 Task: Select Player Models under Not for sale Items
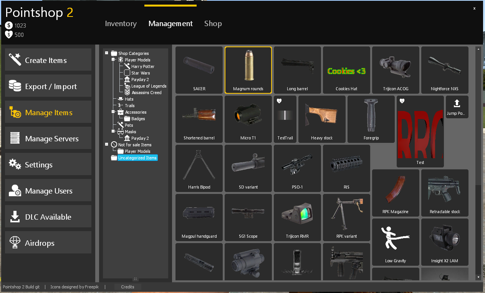coord(137,151)
